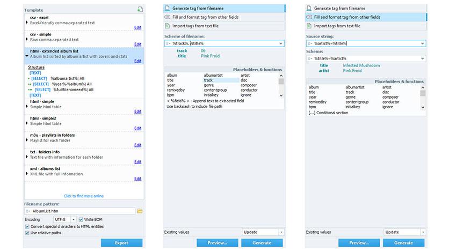Select highlighted Fill and format tag tab

pos(366,17)
